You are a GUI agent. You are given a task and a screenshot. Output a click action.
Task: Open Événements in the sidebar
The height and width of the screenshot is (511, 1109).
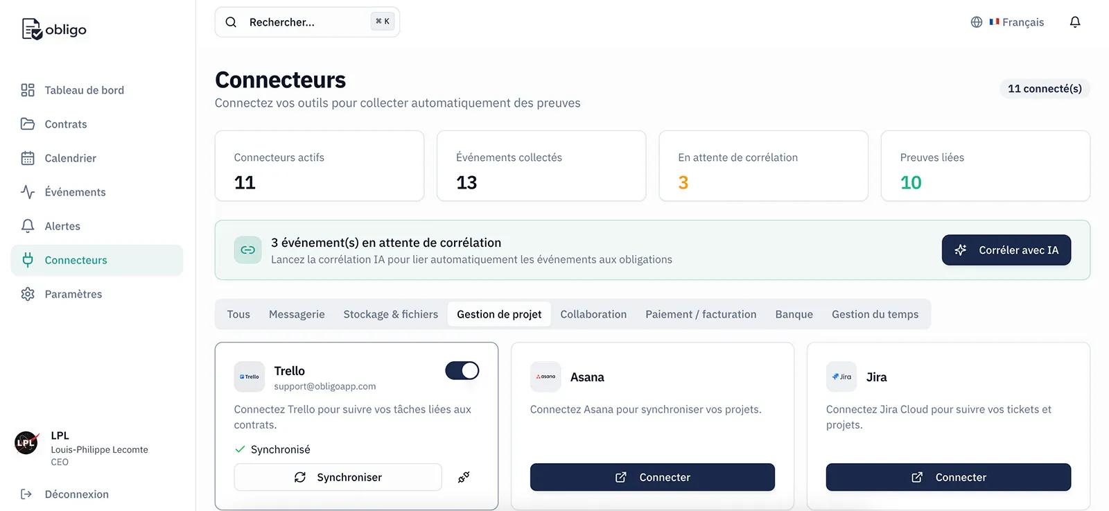75,192
